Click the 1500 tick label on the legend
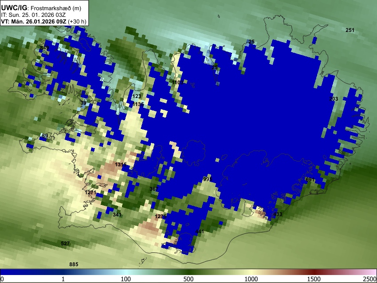 pos(314,279)
